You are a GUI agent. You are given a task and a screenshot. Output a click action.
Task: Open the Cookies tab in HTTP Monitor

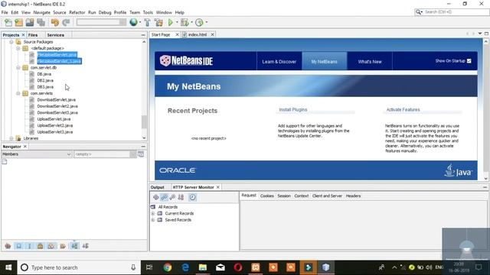(x=267, y=196)
